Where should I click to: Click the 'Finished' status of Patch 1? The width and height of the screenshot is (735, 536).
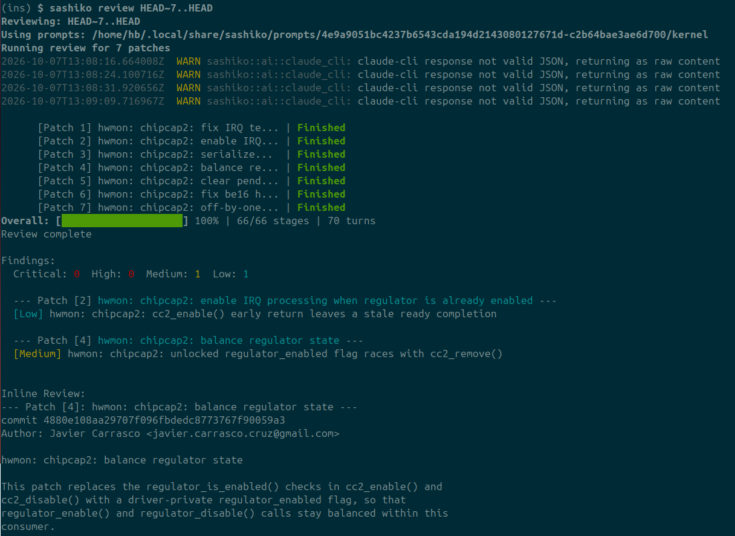(x=322, y=128)
